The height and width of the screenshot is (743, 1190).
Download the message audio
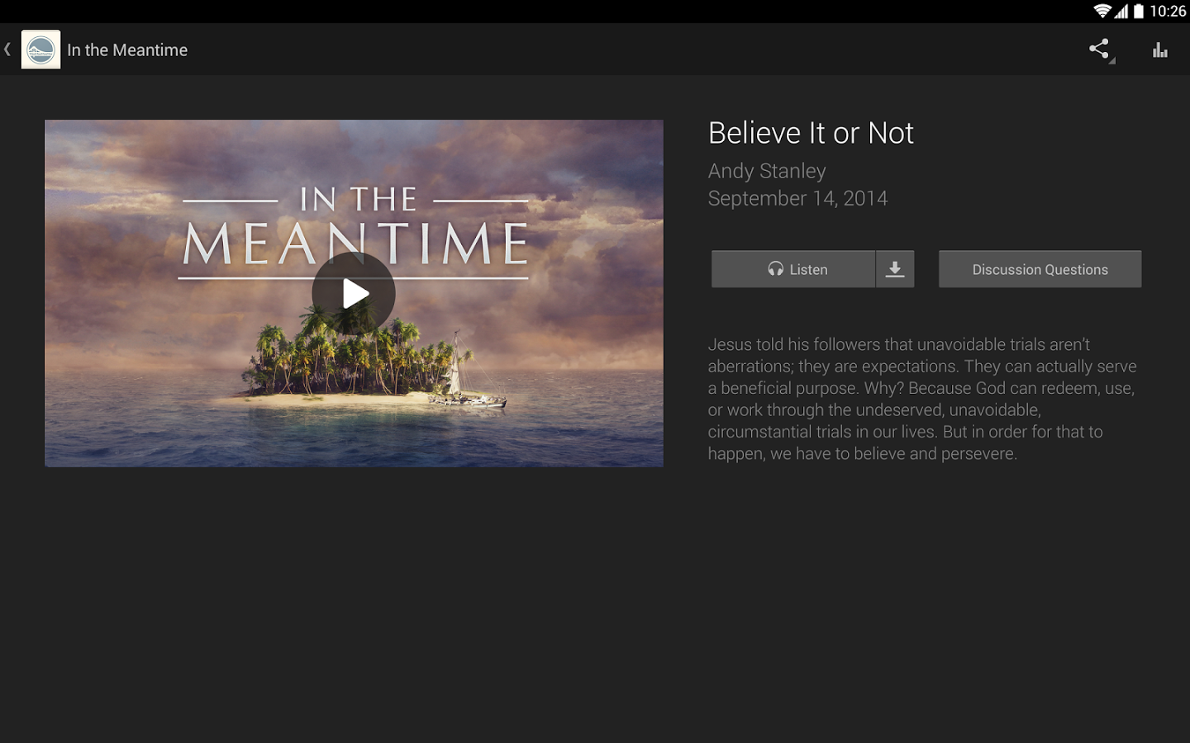tap(895, 269)
